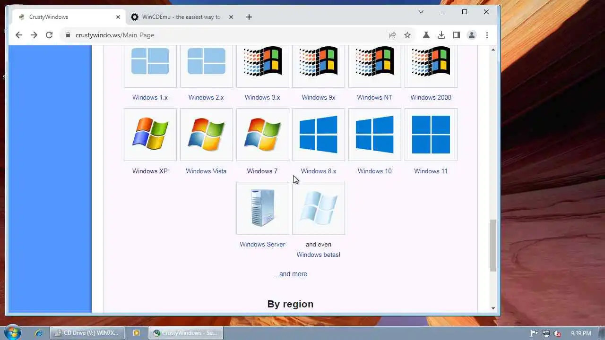Viewport: 605px width, 340px height.
Task: Bookmark this page with star
Action: 407,35
